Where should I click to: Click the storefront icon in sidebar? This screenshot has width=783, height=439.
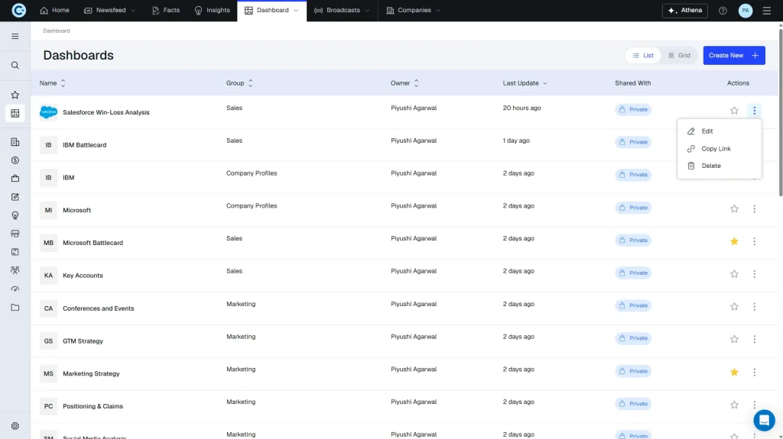pyautogui.click(x=15, y=234)
